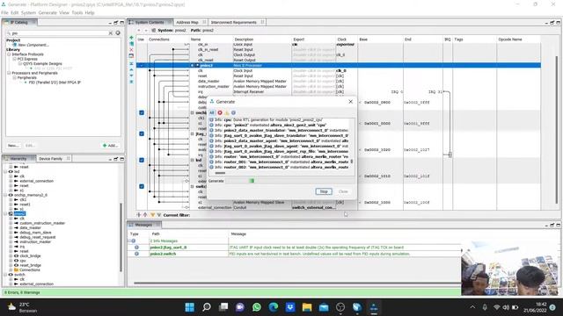Open File Explorer from taskbar

(x=307, y=307)
